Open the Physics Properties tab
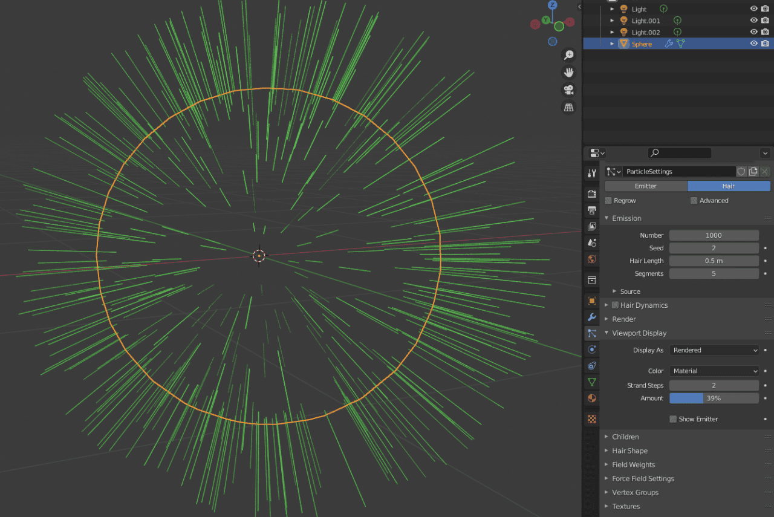 click(x=591, y=350)
